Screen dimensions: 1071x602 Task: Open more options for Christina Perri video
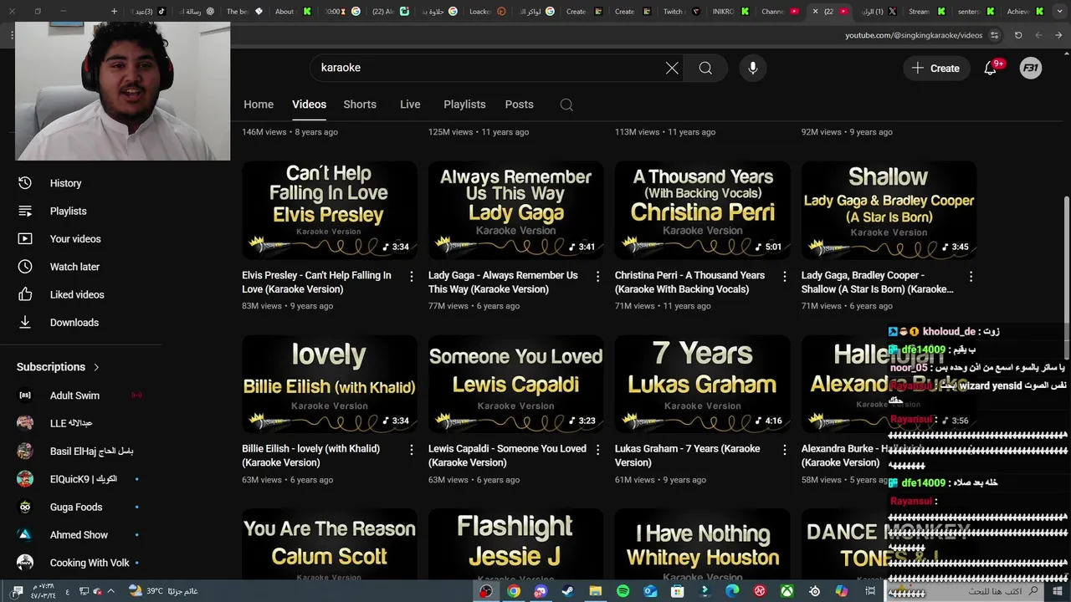[x=784, y=276]
